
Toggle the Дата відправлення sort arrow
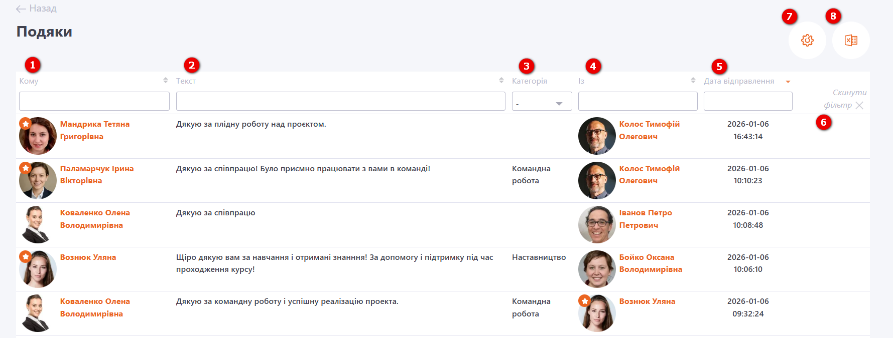(788, 82)
